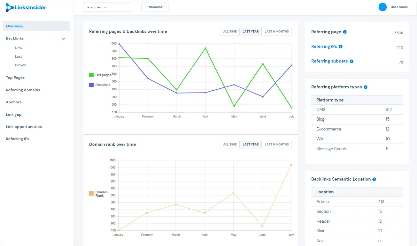Screen dimensions: 417x246
Task: Open Overview in the sidebar
Action: point(36,26)
